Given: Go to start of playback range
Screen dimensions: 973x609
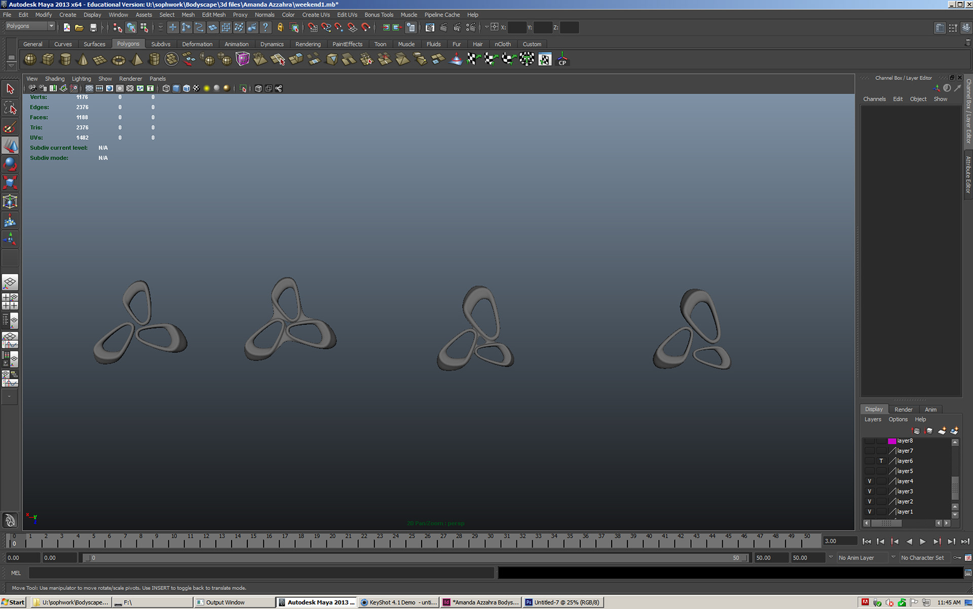Looking at the screenshot, I should tap(867, 542).
